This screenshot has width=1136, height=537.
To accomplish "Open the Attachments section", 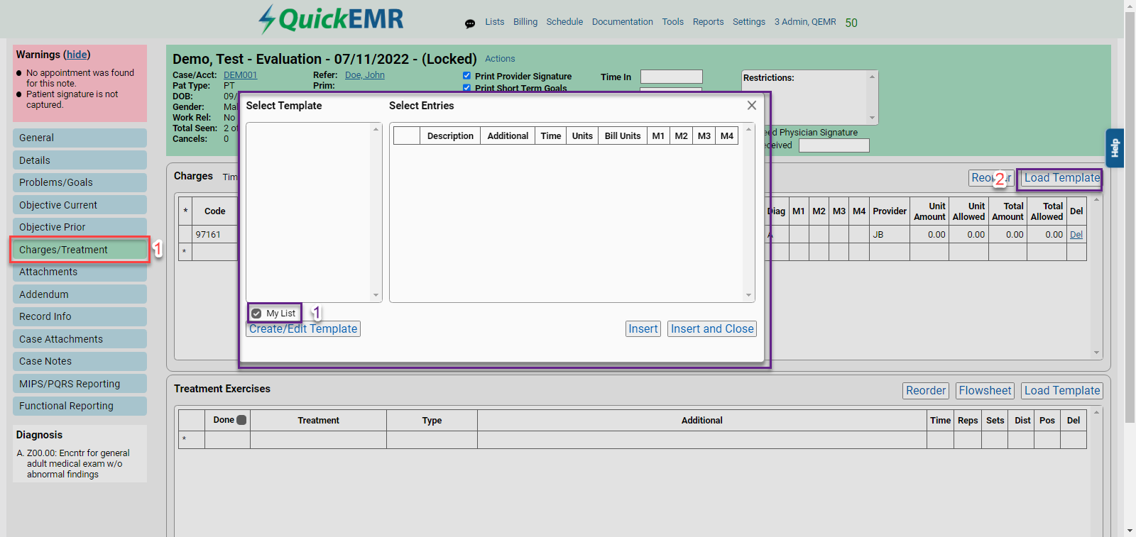I will pos(80,272).
